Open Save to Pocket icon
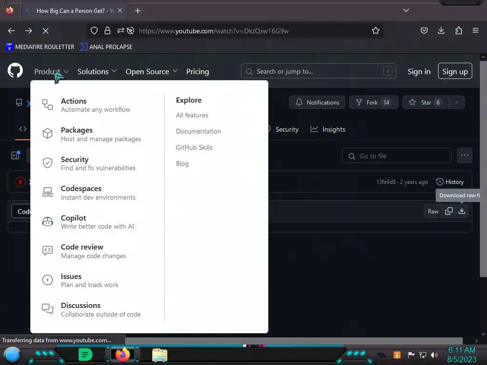Viewport: 487px width, 365px height. pyautogui.click(x=424, y=30)
